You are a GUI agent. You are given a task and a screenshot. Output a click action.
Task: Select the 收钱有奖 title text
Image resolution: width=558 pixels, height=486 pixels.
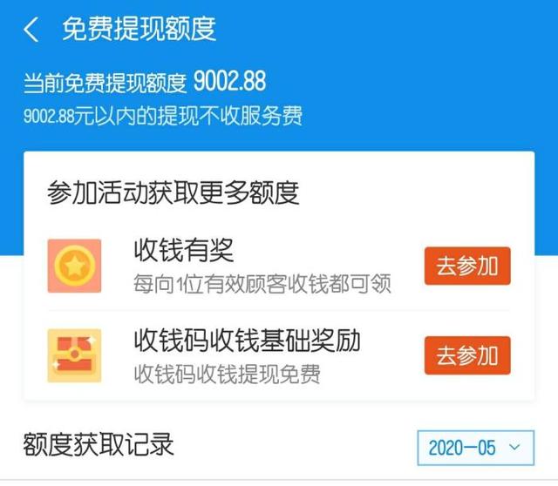pos(184,250)
